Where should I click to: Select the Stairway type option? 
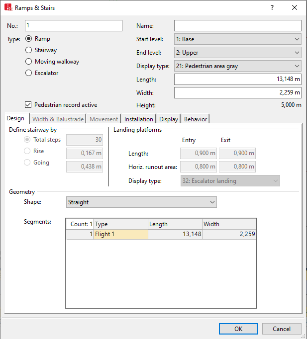coord(29,50)
